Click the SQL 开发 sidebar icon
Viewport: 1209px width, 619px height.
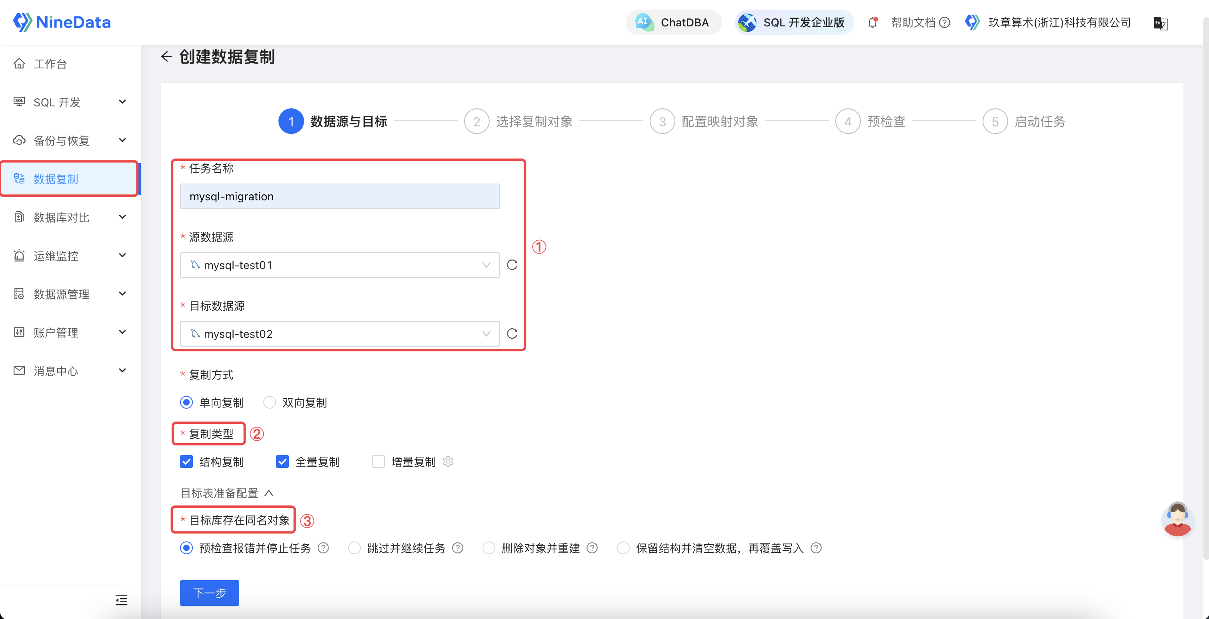point(19,102)
